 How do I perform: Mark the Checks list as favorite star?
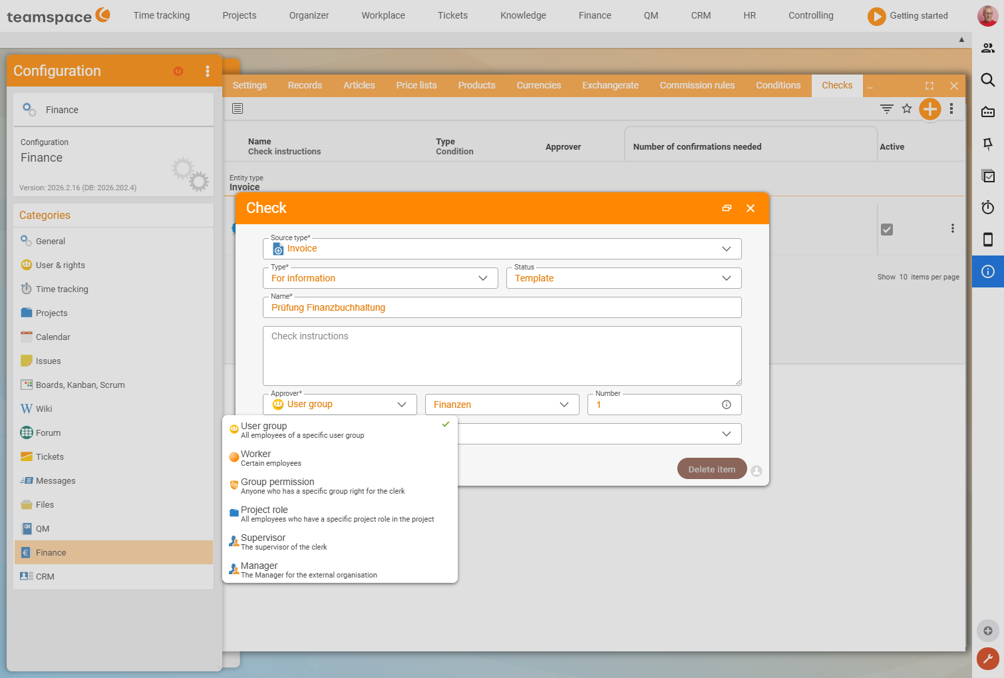point(907,108)
